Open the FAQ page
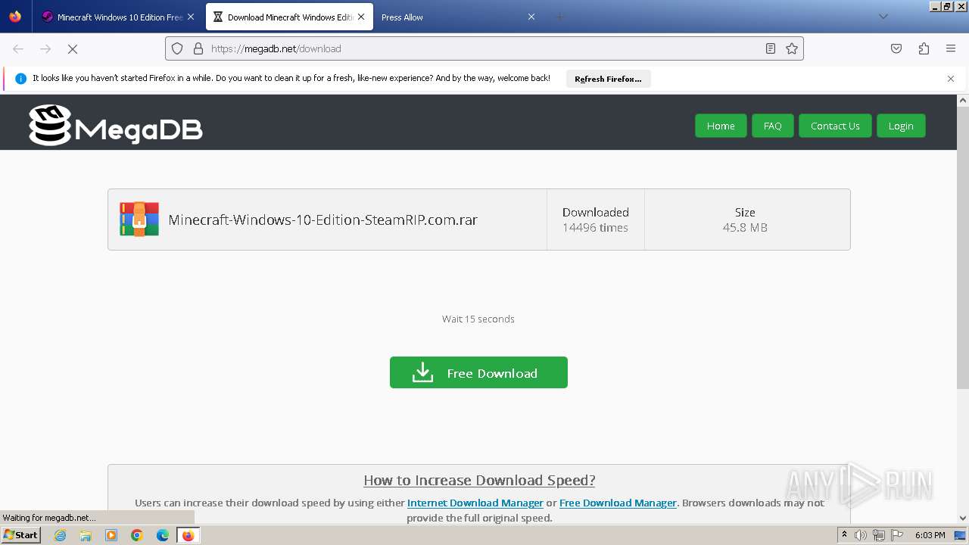The image size is (969, 545). coord(772,126)
